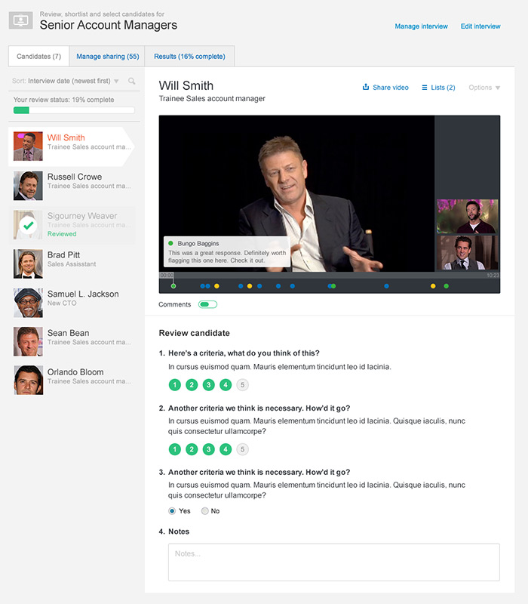Click the Bungo Baggins comment popup

click(x=227, y=251)
